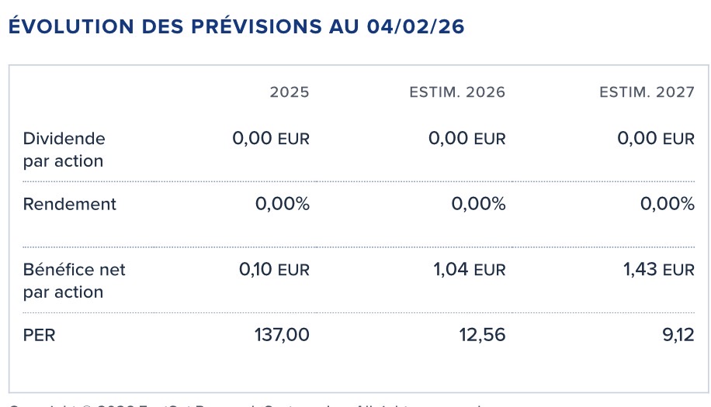Click the 2026 estimated Rendement percentage
Image resolution: width=711 pixels, height=407 pixels.
(x=478, y=204)
